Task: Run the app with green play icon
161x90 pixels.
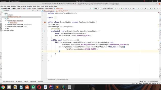Action: (x=115, y=8)
